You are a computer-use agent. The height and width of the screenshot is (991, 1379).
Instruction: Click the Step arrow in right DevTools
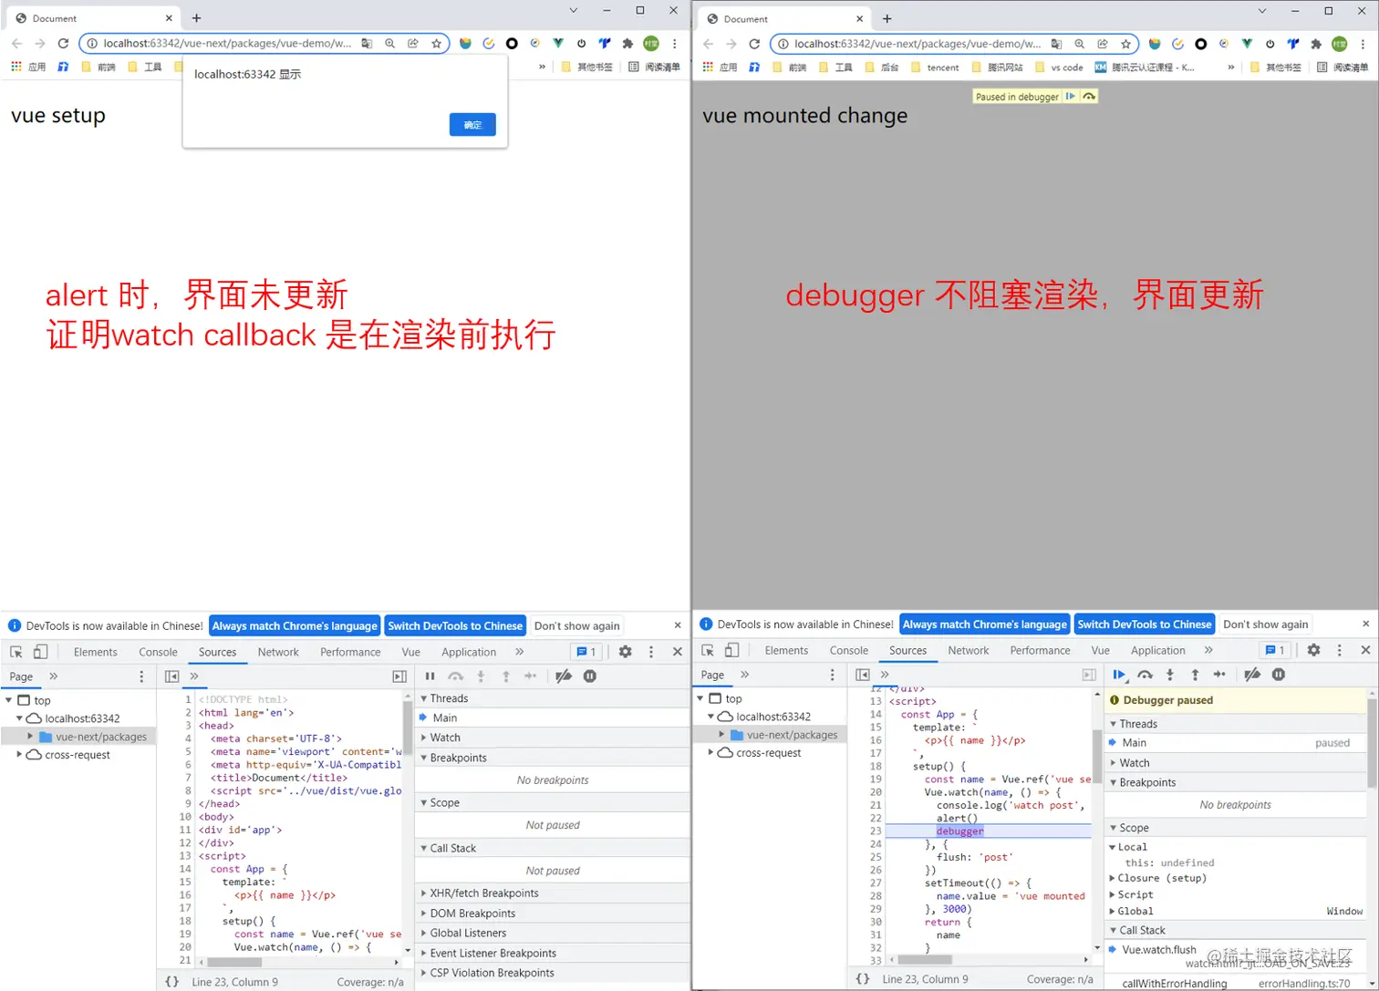(1219, 675)
